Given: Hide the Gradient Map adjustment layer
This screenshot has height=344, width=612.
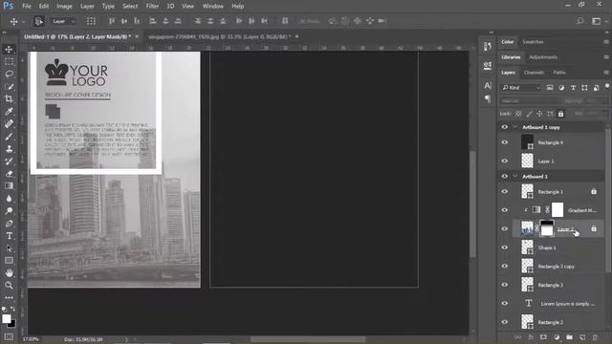Looking at the screenshot, I should pyautogui.click(x=505, y=210).
